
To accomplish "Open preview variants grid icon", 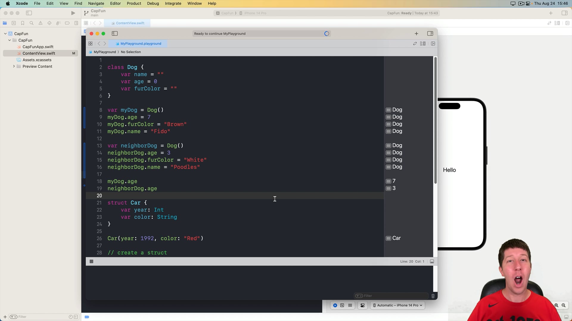I will (x=350, y=306).
